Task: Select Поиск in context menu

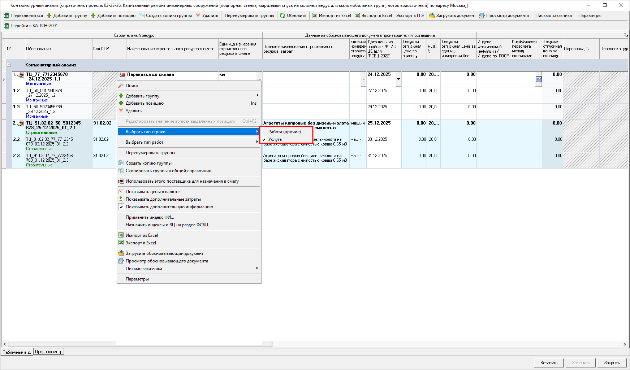Action: (x=132, y=86)
